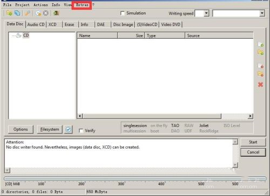The width and height of the screenshot is (270, 196).
Task: Open the Writing speed dropdown
Action: tap(206, 13)
